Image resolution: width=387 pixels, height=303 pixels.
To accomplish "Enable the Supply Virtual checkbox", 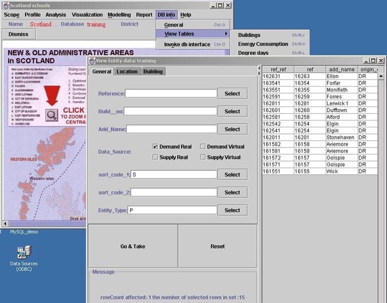I will pos(203,157).
